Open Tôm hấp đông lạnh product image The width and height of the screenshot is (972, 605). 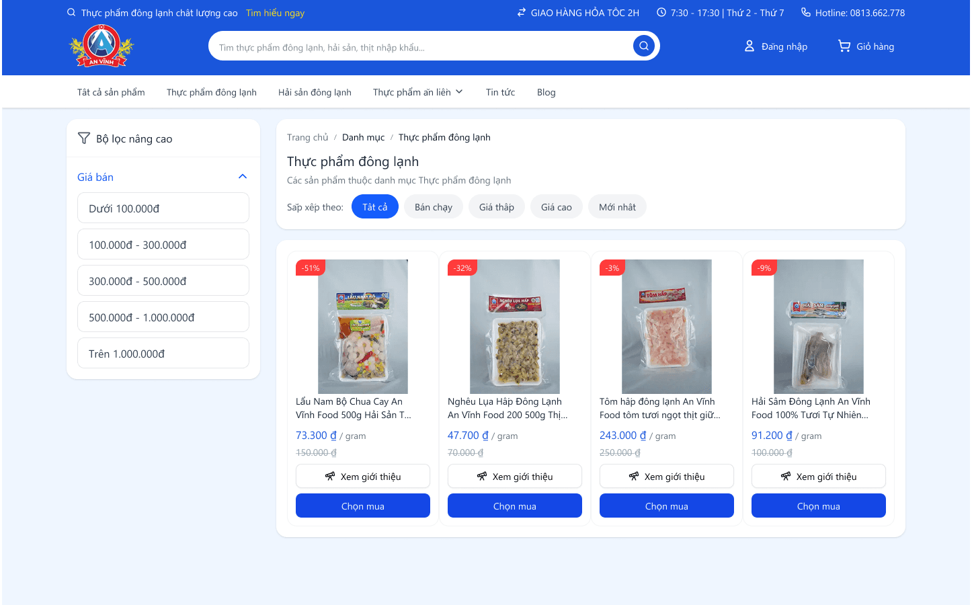click(x=667, y=327)
